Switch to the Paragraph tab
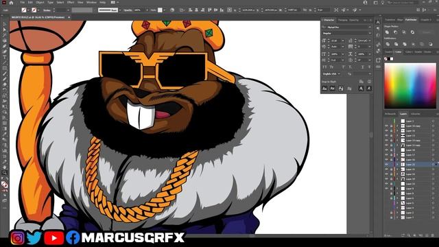439x247 pixels. (343, 20)
